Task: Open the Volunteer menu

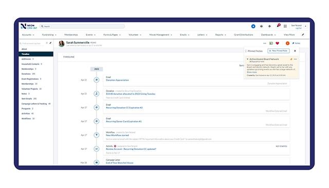Action: coord(135,35)
